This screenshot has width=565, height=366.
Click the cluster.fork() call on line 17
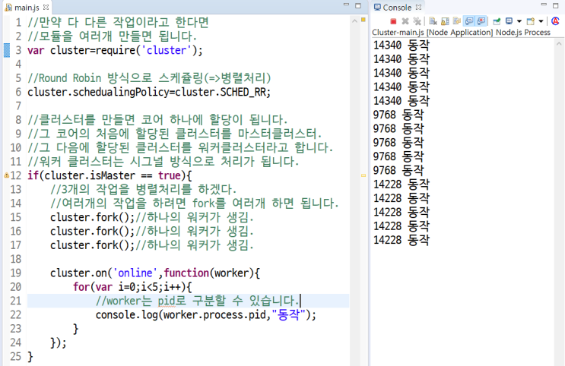[x=92, y=245]
